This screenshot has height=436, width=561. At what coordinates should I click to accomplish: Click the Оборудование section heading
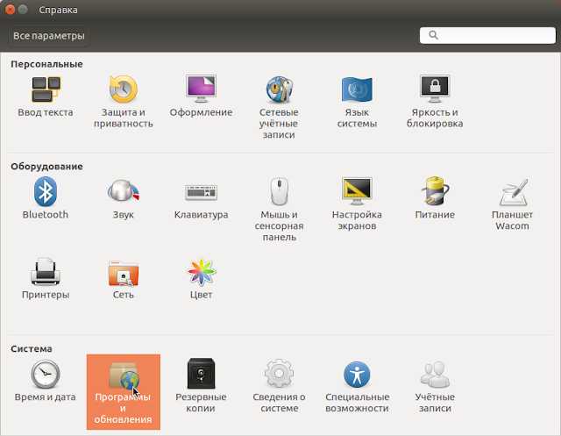46,167
